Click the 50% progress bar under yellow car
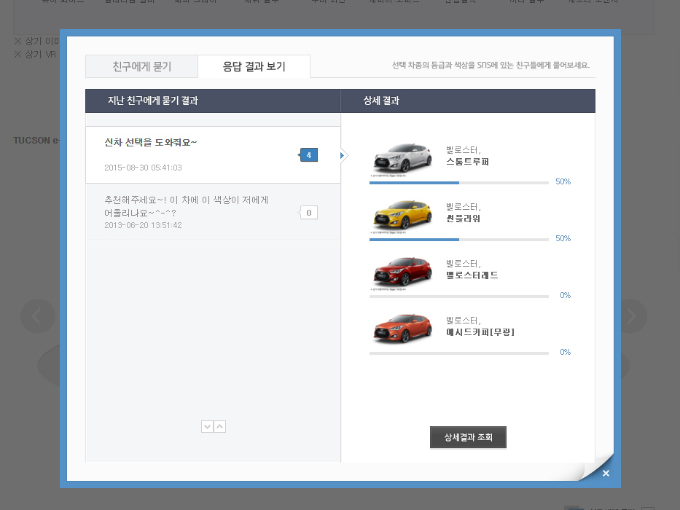The height and width of the screenshot is (510, 680). click(x=458, y=239)
